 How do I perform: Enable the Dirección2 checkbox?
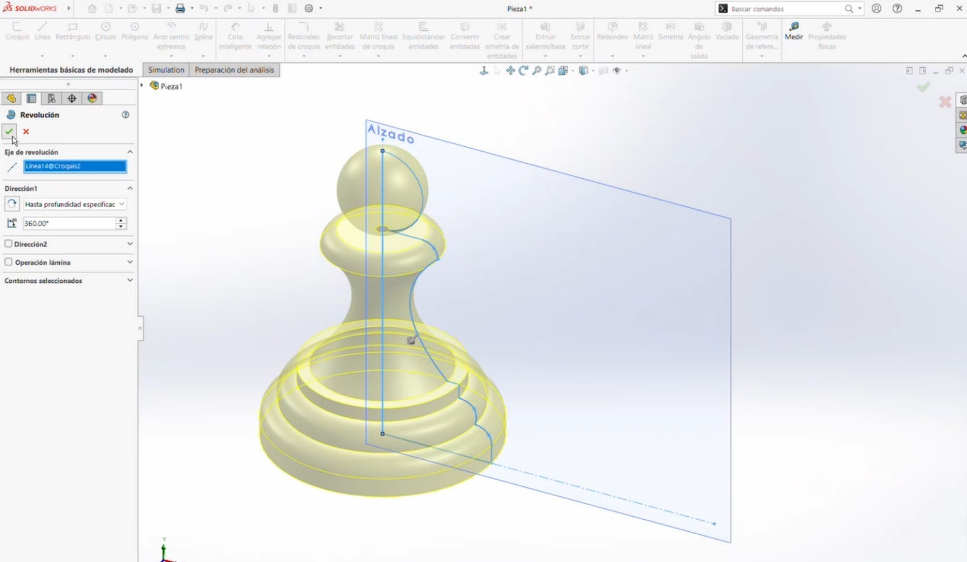[x=8, y=244]
